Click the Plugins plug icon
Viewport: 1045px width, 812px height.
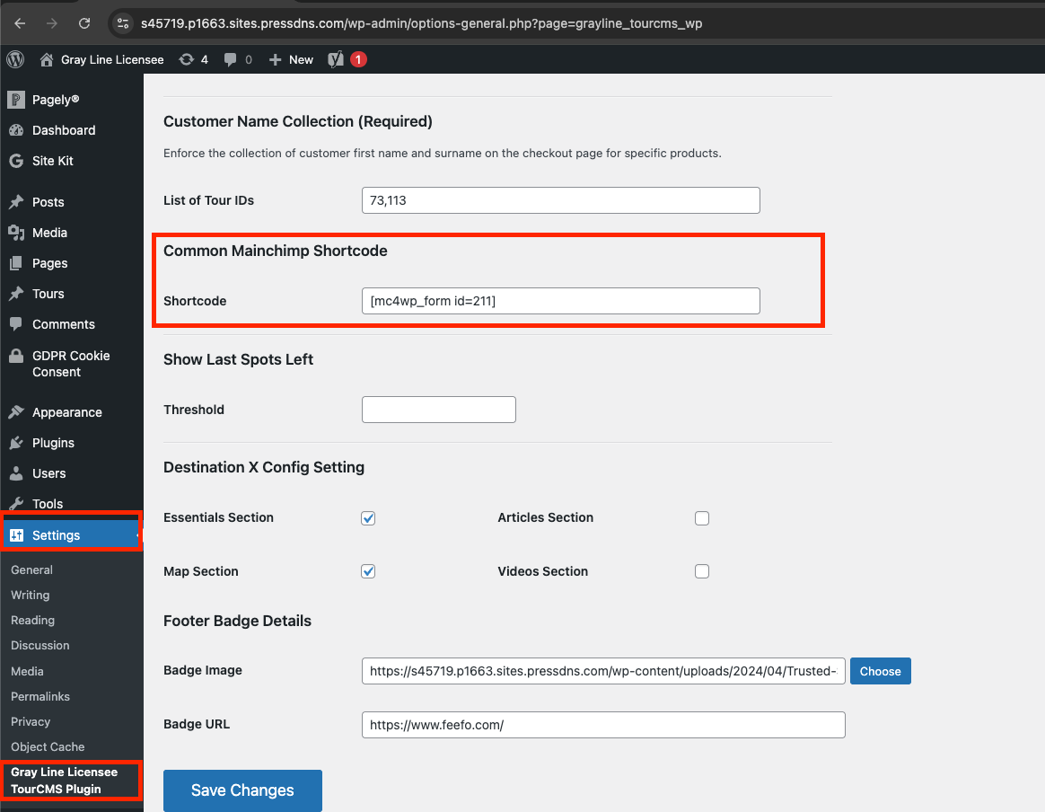16,443
